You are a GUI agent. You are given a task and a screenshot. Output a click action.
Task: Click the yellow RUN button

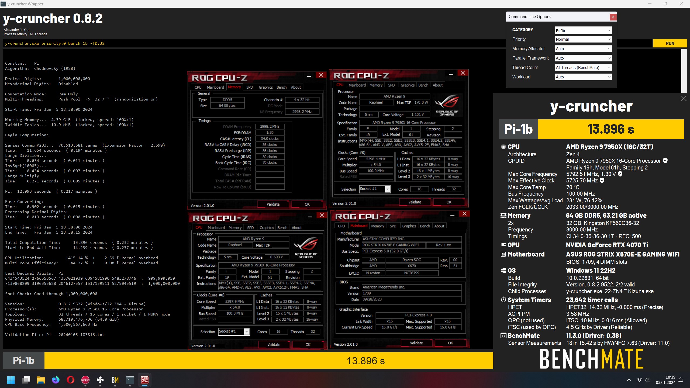670,43
